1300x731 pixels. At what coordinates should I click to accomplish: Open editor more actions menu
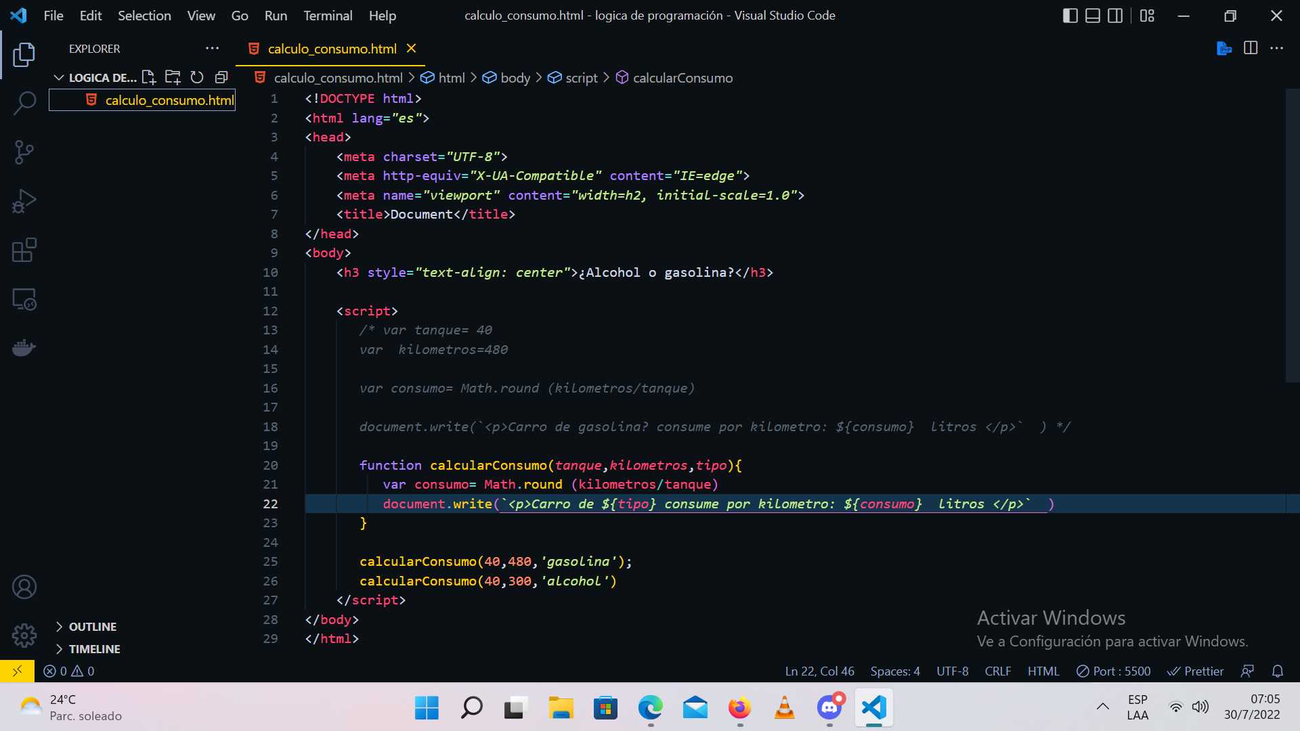1276,48
